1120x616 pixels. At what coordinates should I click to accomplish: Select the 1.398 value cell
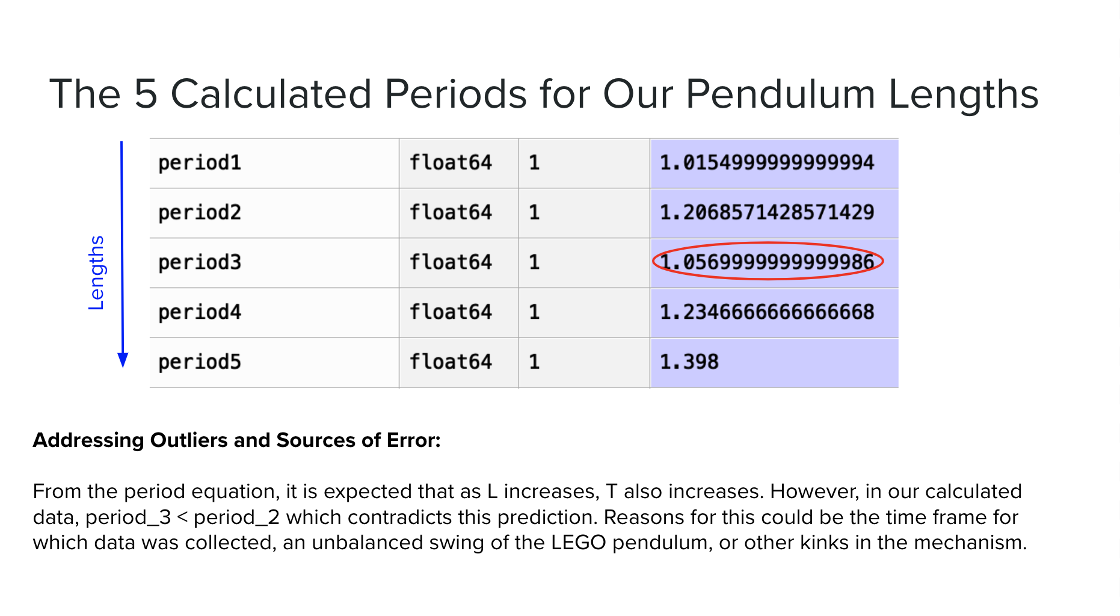pyautogui.click(x=775, y=363)
